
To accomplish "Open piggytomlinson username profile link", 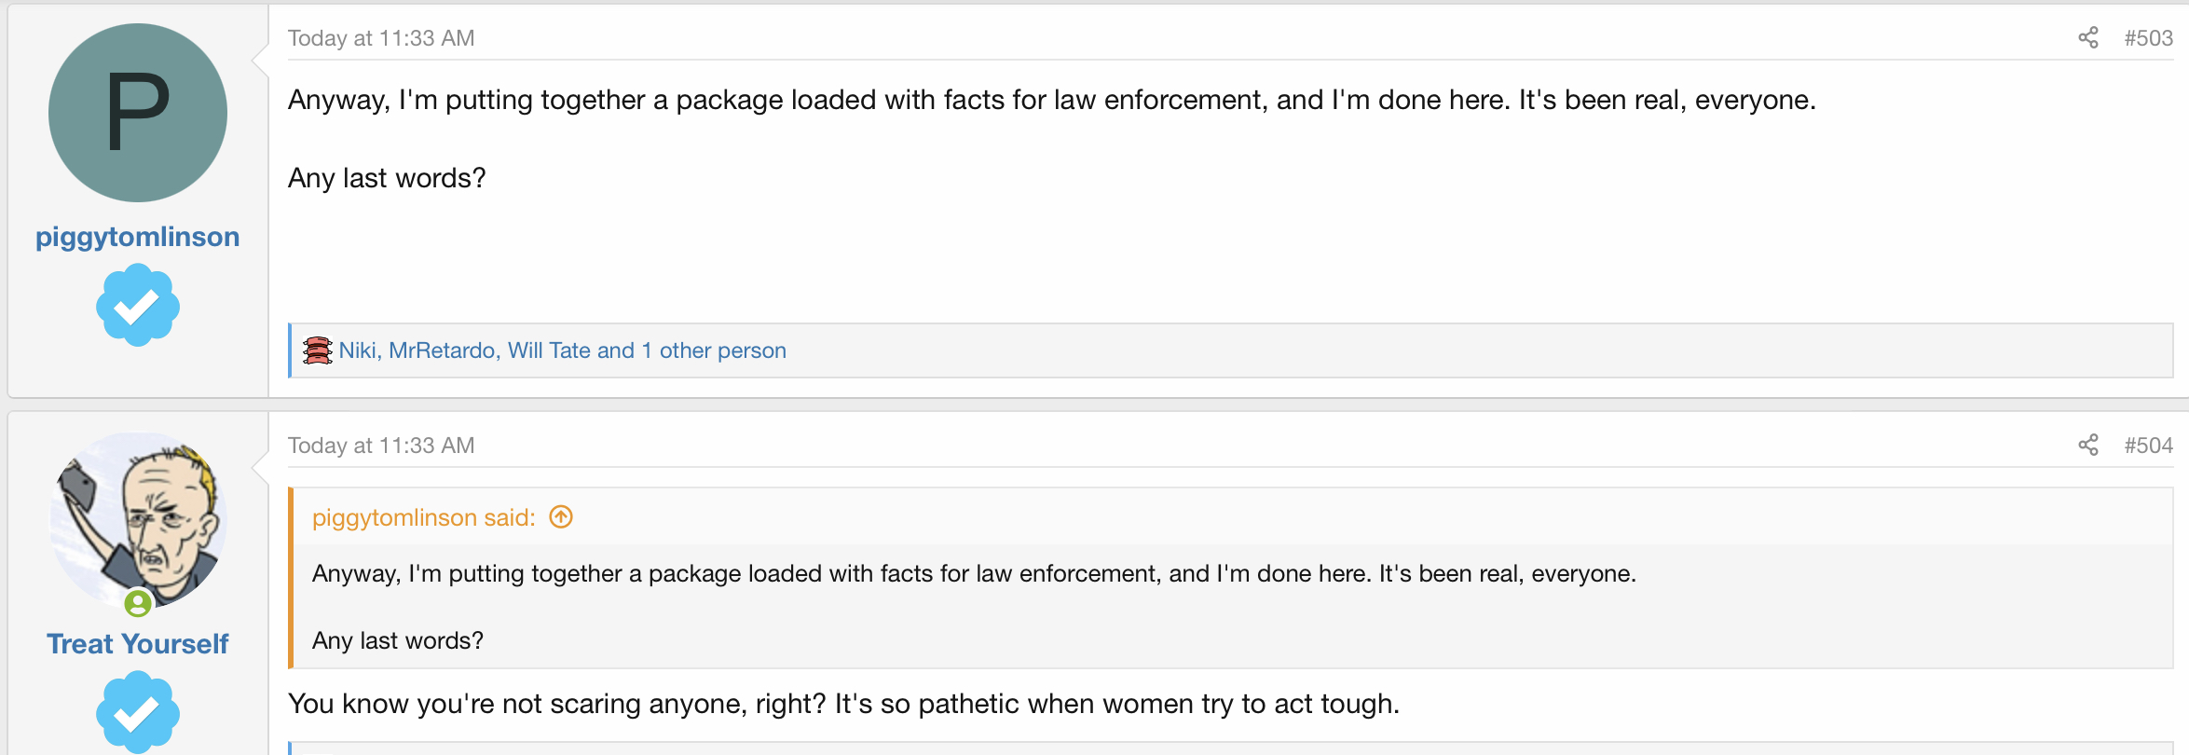I will click(138, 237).
